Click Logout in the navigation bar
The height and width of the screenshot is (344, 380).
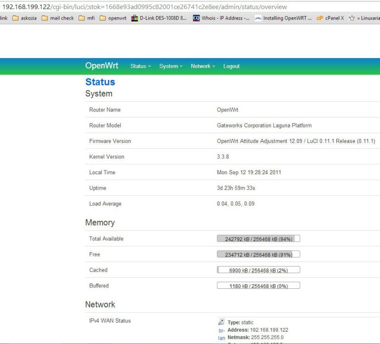(231, 66)
